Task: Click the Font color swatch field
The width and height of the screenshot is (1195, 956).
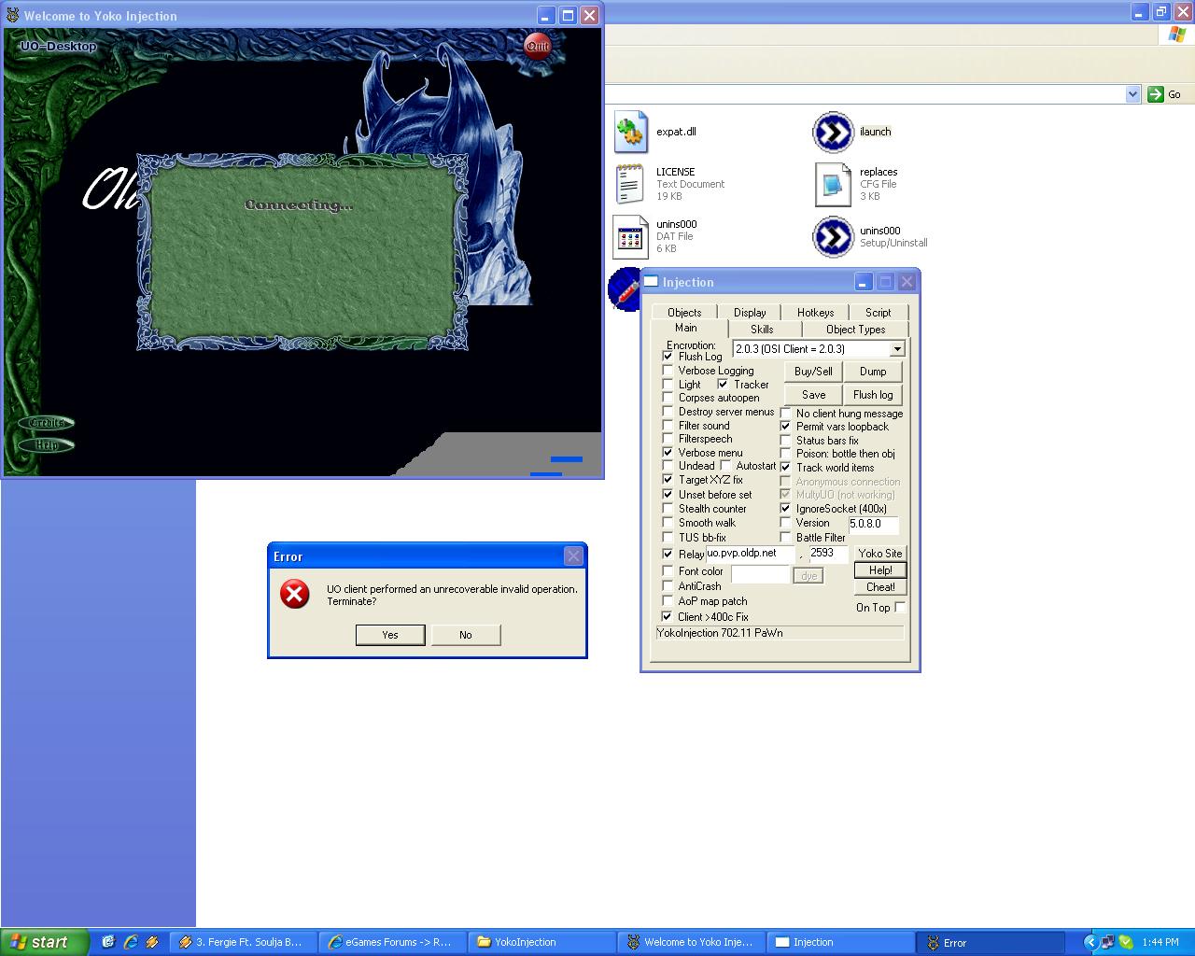Action: point(760,574)
